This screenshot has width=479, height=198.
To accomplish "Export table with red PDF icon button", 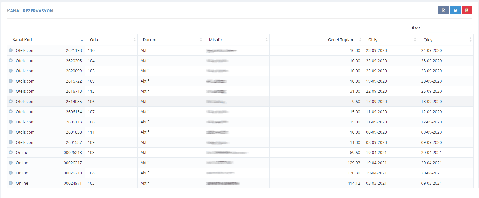I will 467,10.
